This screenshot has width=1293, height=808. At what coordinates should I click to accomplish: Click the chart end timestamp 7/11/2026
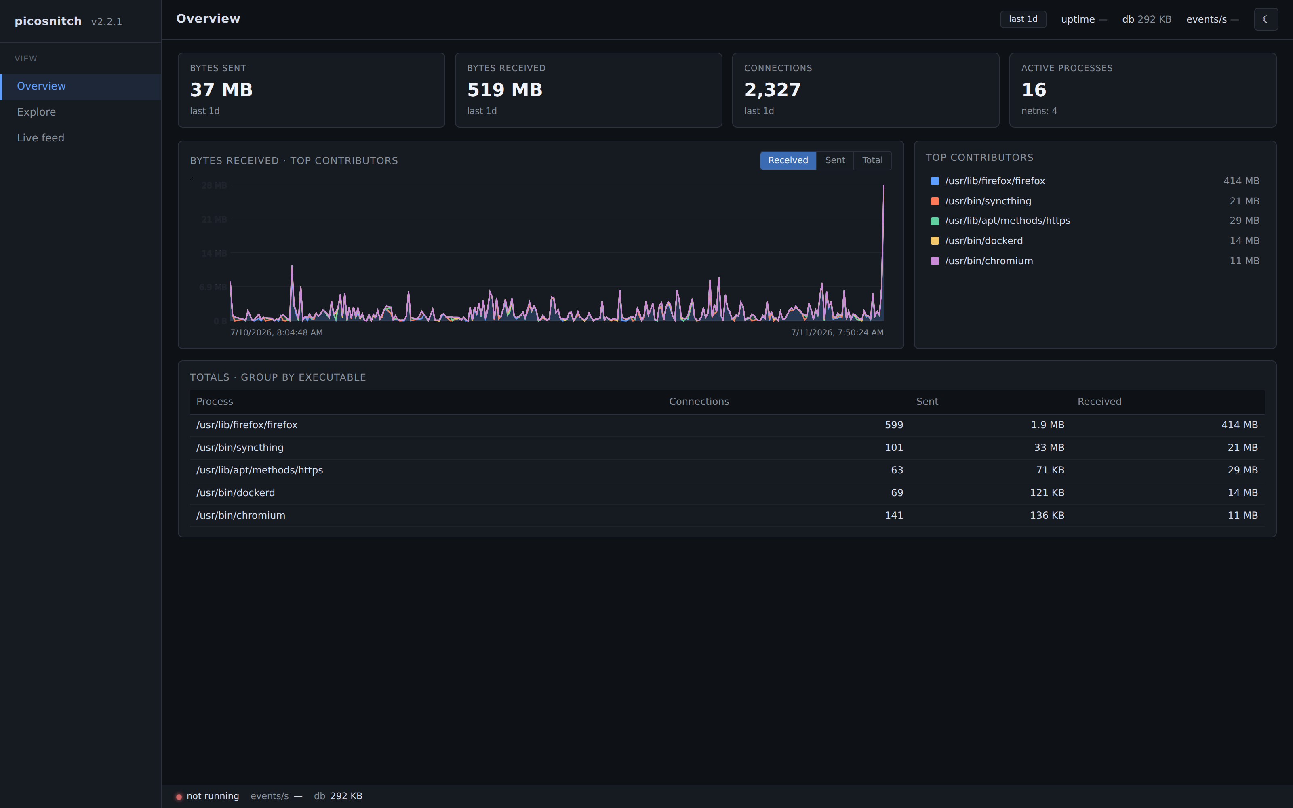pyautogui.click(x=837, y=333)
